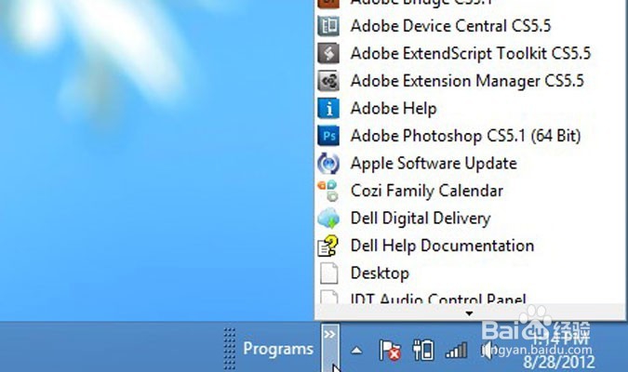Click the Adobe Extension Manager icon

(x=328, y=81)
